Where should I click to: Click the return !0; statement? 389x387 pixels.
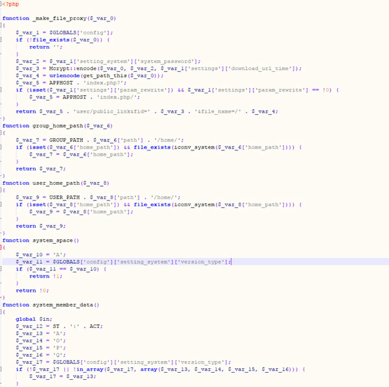[x=32, y=290]
